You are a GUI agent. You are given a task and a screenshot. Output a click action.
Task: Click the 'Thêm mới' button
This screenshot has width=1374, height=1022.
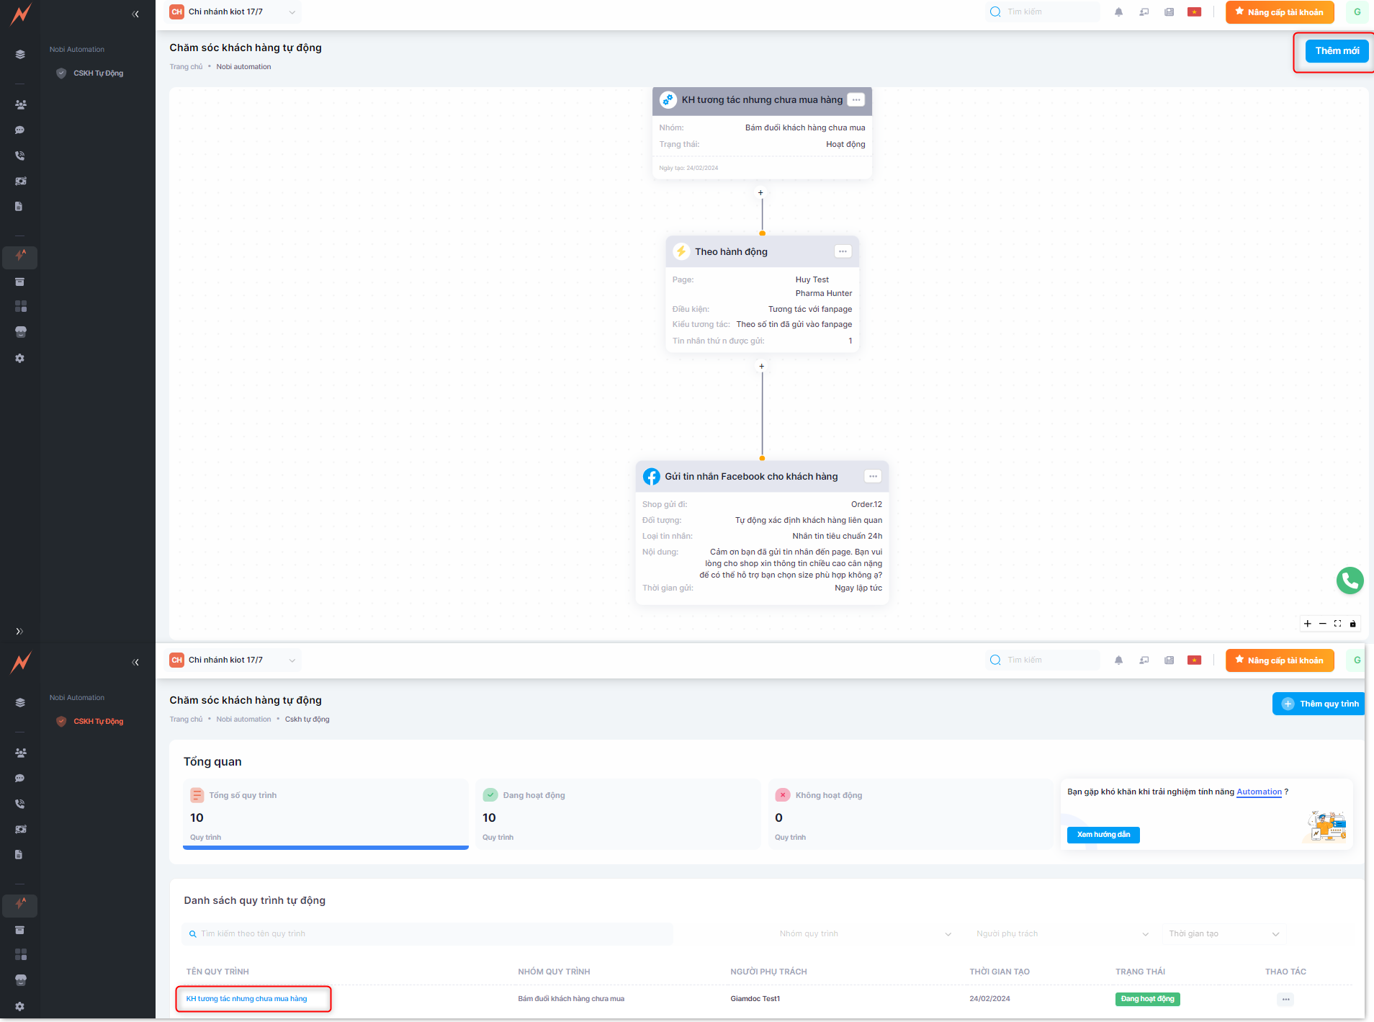1337,51
